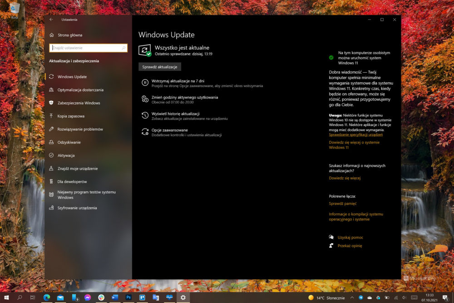The width and height of the screenshot is (454, 303).
Task: Click the Uzyskaj pomoc link
Action: (350, 238)
